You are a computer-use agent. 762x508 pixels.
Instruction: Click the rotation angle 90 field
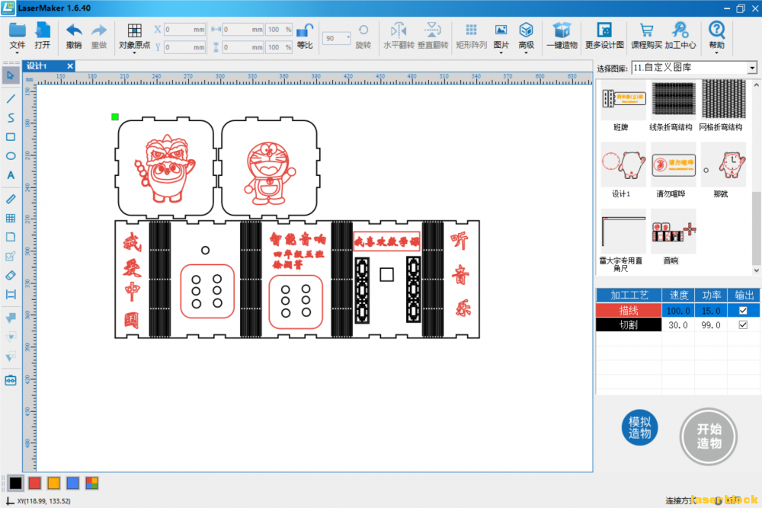click(x=336, y=38)
